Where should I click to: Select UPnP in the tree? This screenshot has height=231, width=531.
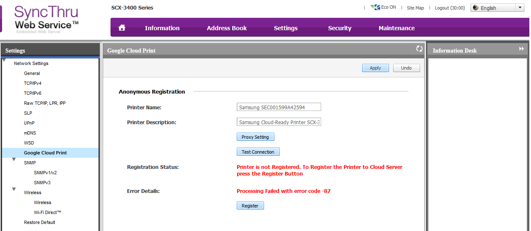pos(29,123)
